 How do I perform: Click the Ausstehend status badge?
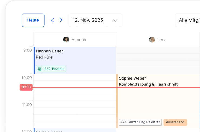point(175,122)
